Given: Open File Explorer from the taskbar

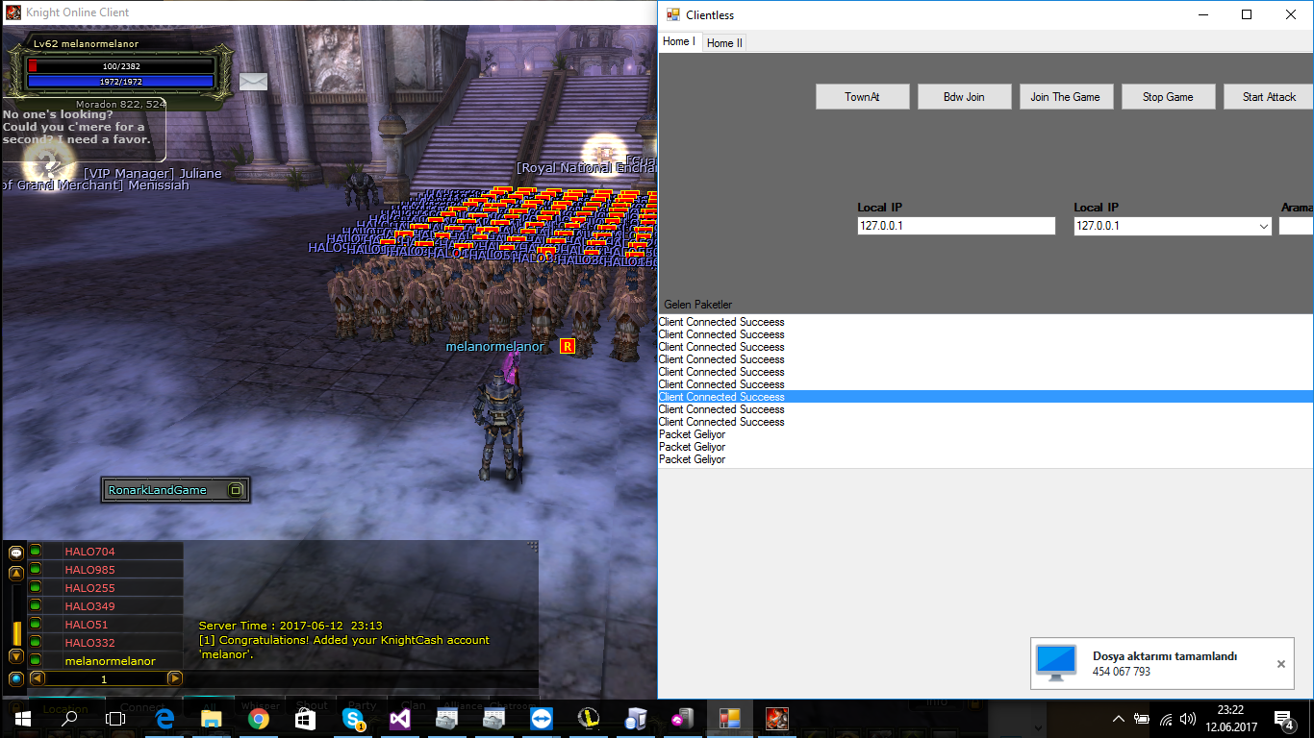Looking at the screenshot, I should pyautogui.click(x=212, y=718).
